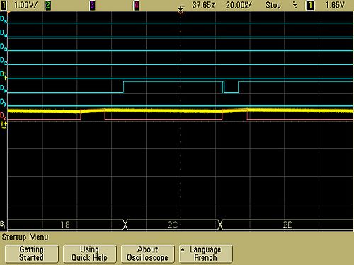Open the Using Quick Help softkey
This screenshot has width=354, height=265.
click(x=90, y=254)
